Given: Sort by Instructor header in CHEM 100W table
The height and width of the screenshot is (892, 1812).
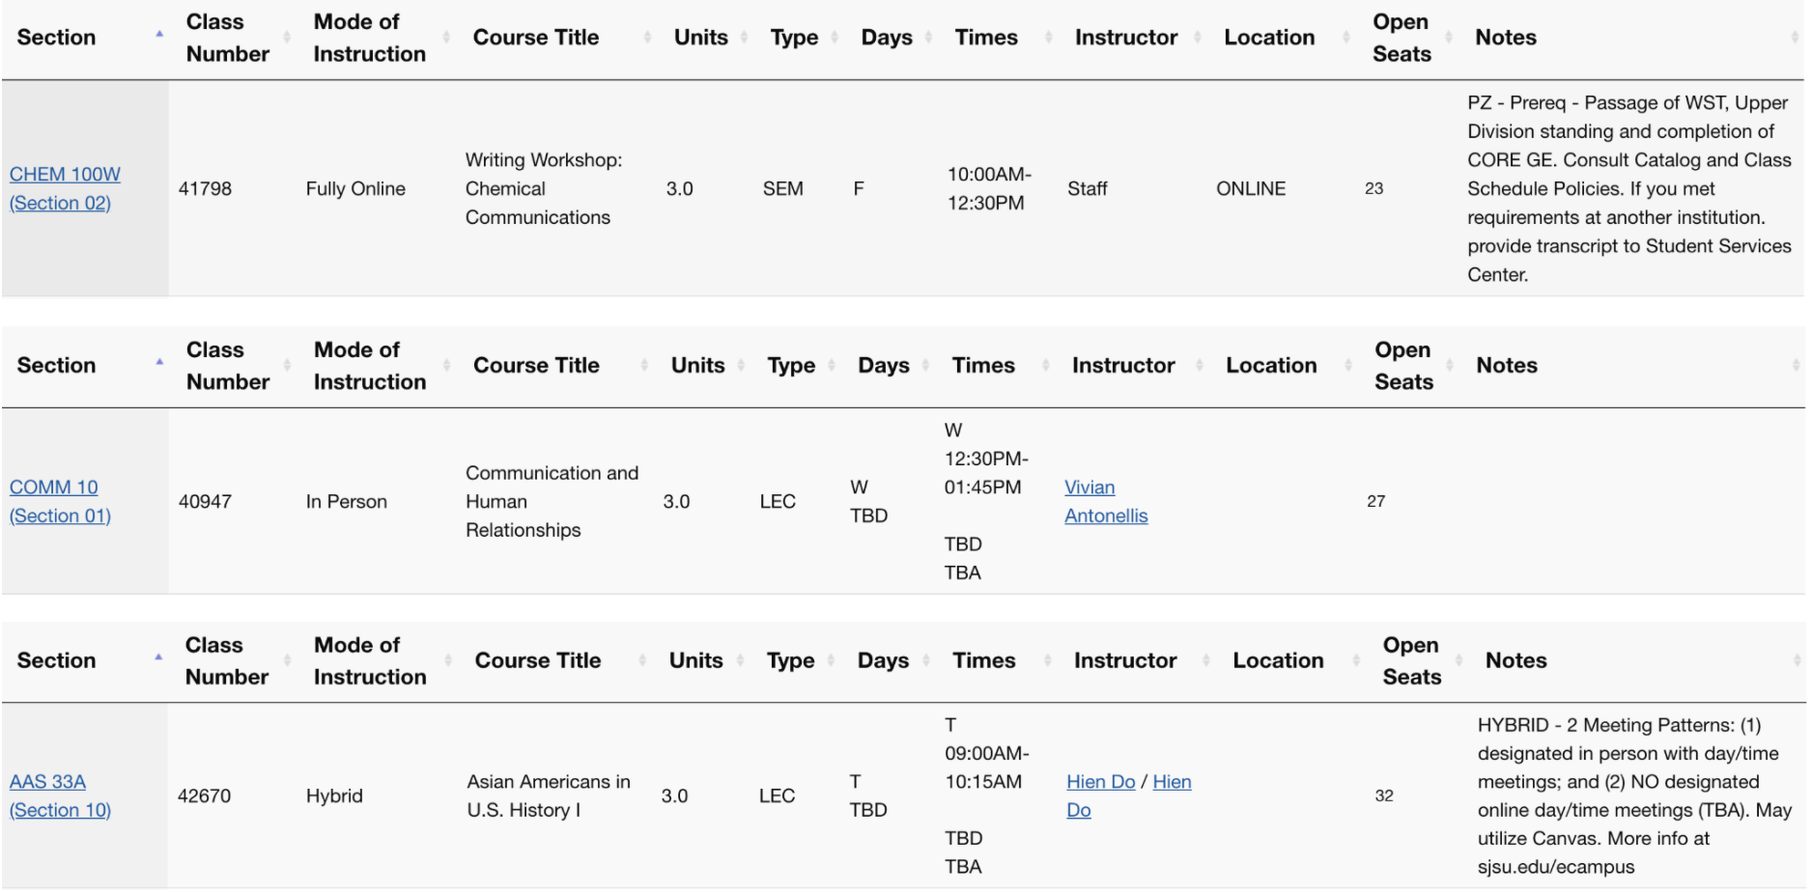Looking at the screenshot, I should click(x=1125, y=38).
